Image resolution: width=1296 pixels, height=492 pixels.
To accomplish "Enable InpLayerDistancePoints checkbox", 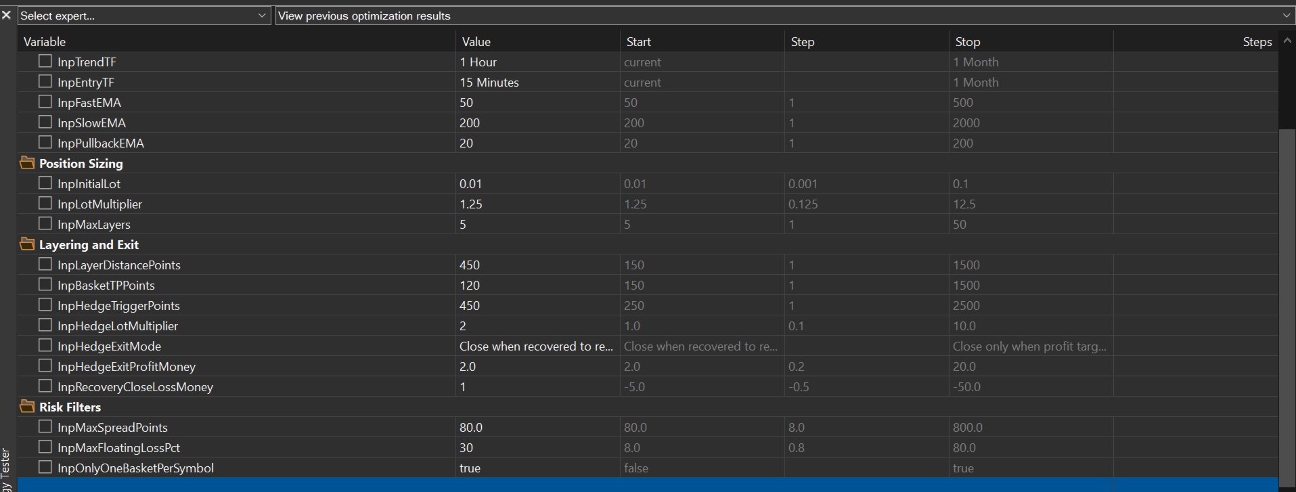I will pyautogui.click(x=45, y=264).
